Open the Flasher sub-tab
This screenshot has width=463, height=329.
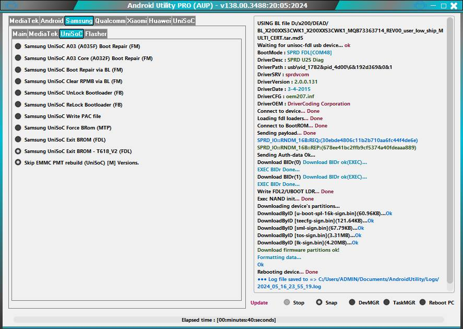click(x=96, y=34)
